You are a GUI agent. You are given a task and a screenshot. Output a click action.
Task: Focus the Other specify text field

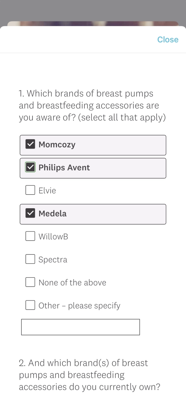pyautogui.click(x=80, y=327)
